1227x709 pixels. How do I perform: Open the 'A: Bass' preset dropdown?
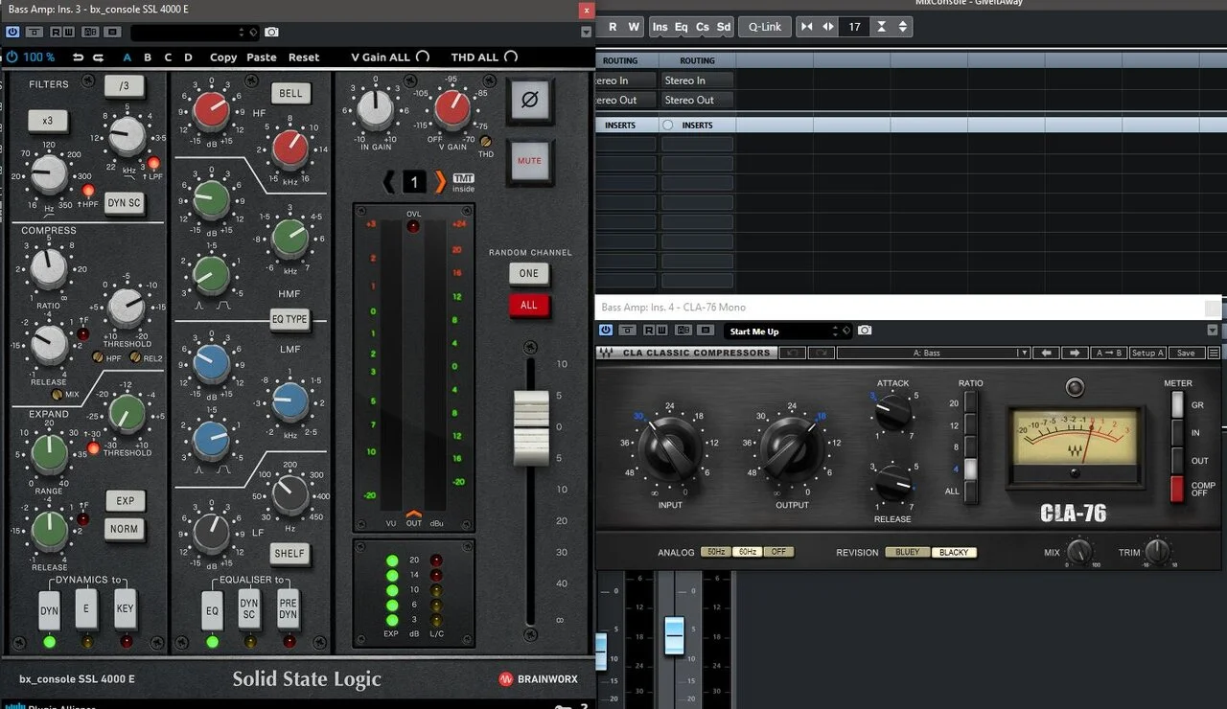coord(932,353)
